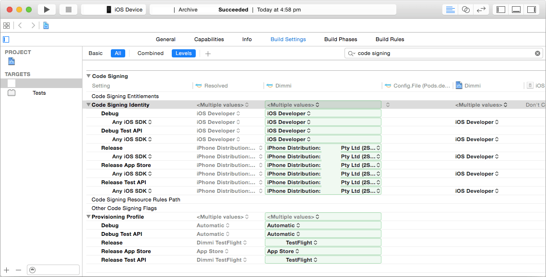The width and height of the screenshot is (546, 277).
Task: Select the Build Settings tab
Action: 288,39
